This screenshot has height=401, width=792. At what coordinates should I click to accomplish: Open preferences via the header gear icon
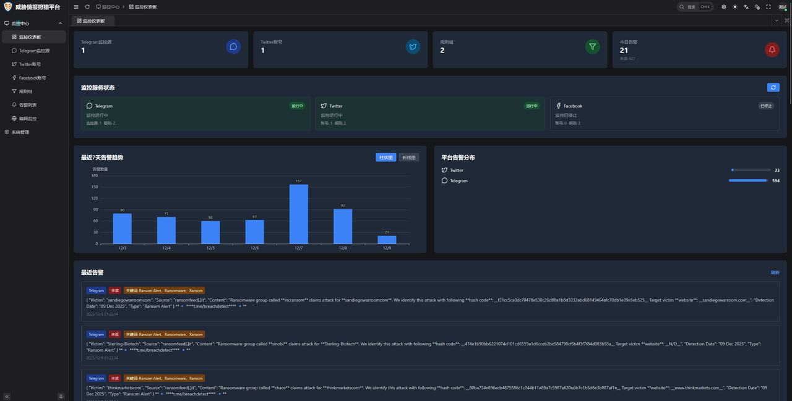724,7
